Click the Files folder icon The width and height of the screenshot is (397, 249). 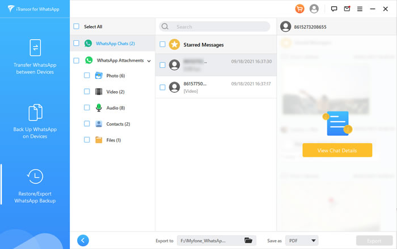[99, 140]
